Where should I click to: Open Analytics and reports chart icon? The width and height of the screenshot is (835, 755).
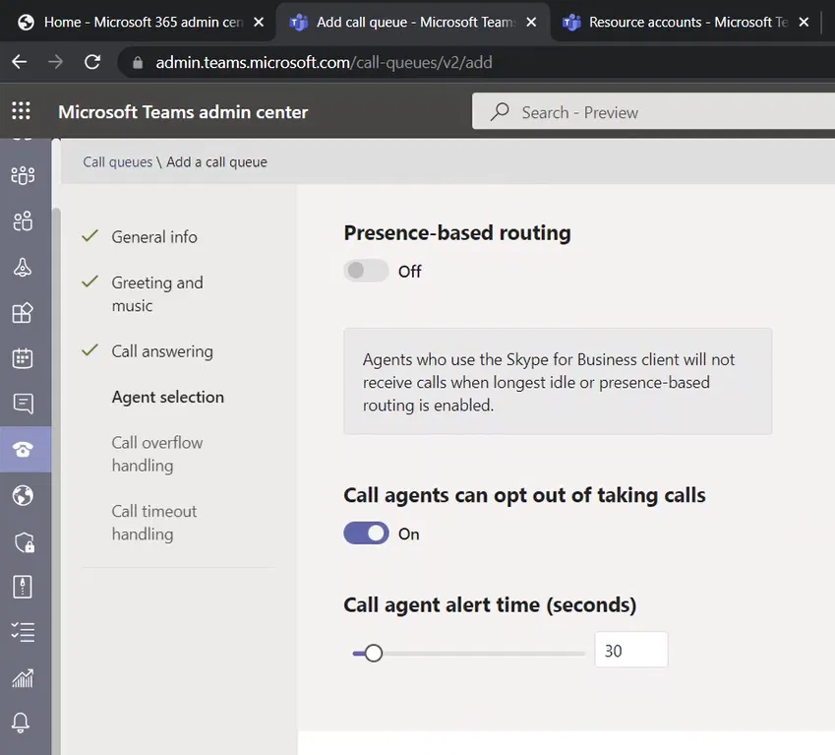tap(22, 677)
